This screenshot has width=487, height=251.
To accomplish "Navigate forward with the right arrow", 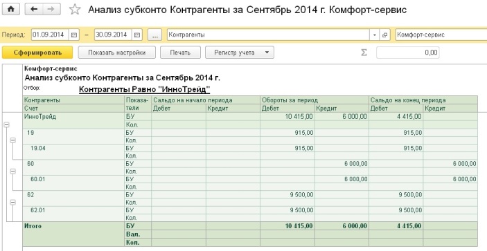I will coord(51,9).
